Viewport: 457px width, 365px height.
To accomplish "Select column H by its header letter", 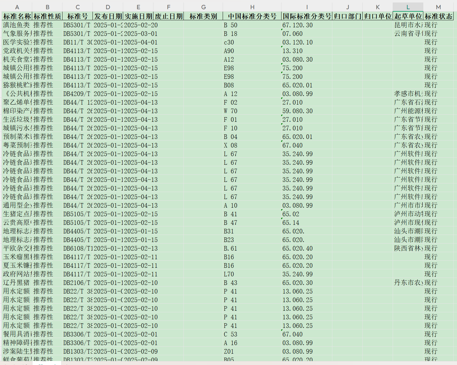I will (252, 7).
